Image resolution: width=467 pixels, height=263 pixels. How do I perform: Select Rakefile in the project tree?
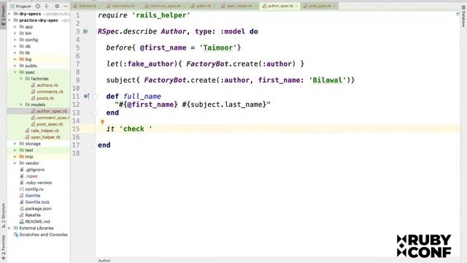33,215
